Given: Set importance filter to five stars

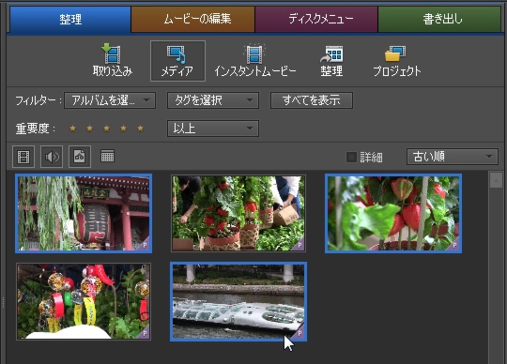Looking at the screenshot, I should [x=140, y=128].
